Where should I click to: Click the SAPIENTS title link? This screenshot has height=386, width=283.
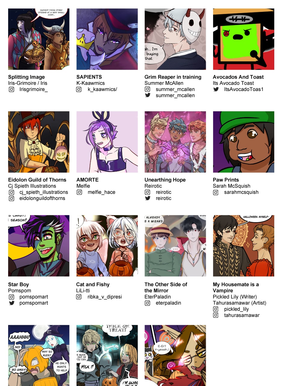click(89, 77)
